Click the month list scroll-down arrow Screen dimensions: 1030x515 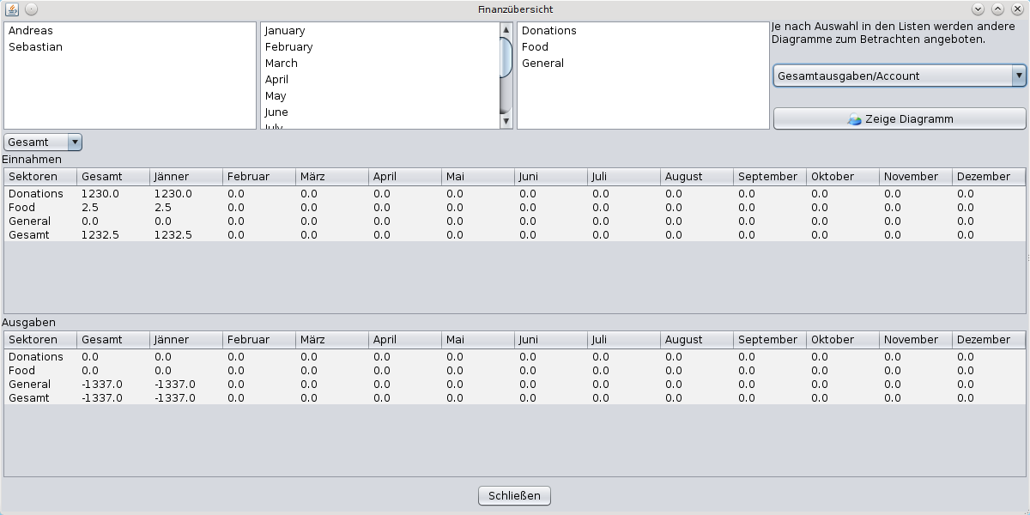tap(506, 121)
